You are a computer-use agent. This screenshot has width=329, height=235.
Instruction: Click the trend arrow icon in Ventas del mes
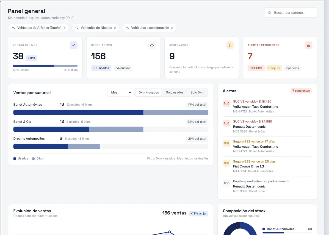point(74,45)
